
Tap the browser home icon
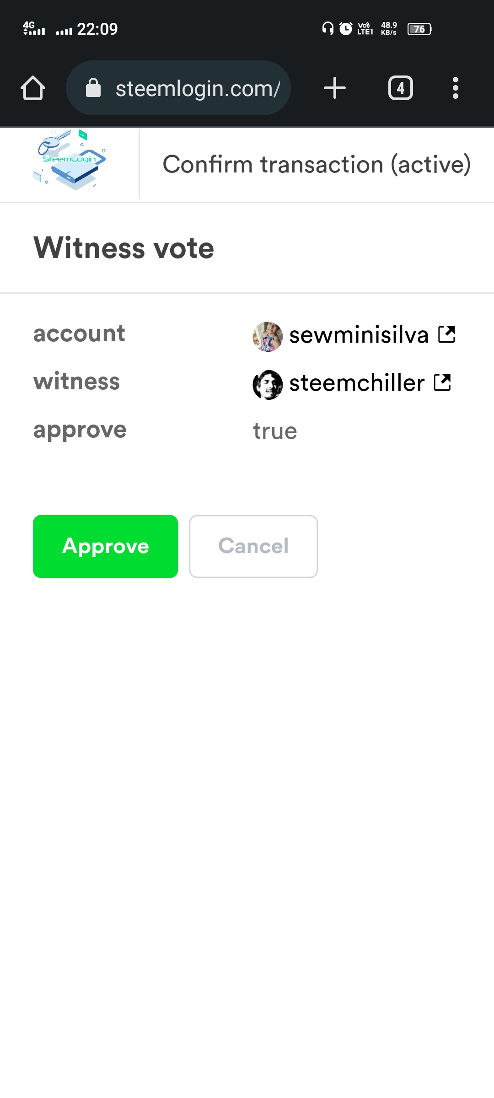click(x=33, y=88)
